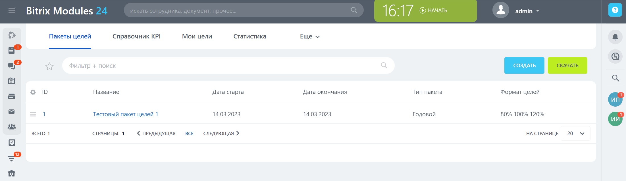Screen dimensions: 626x181
Task: Open the mail envelope icon in sidebar
Action: pos(12,112)
